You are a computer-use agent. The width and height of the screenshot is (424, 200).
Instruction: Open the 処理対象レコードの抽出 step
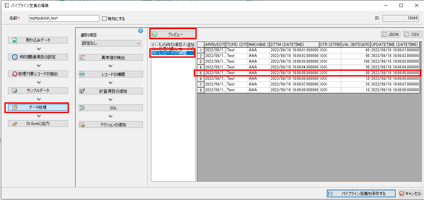tap(38, 74)
